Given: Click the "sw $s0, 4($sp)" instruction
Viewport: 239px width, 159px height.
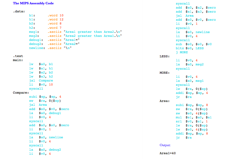Looking at the screenshot, I should [x=192, y=113].
